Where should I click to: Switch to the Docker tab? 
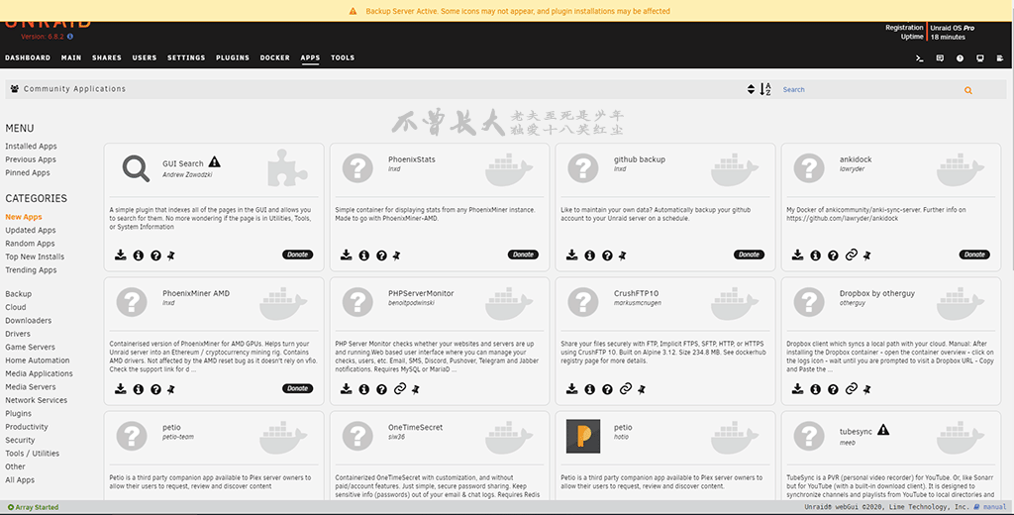(x=275, y=58)
